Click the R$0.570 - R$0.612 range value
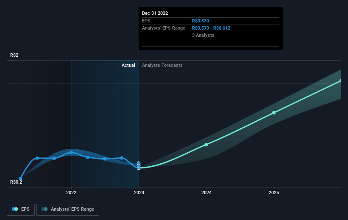The image size is (348, 220). point(211,28)
